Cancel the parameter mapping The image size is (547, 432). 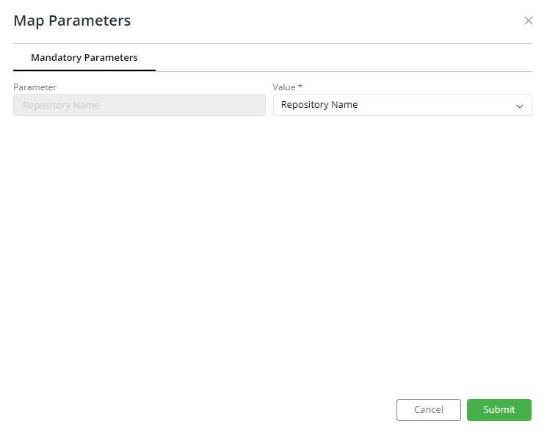pyautogui.click(x=428, y=410)
